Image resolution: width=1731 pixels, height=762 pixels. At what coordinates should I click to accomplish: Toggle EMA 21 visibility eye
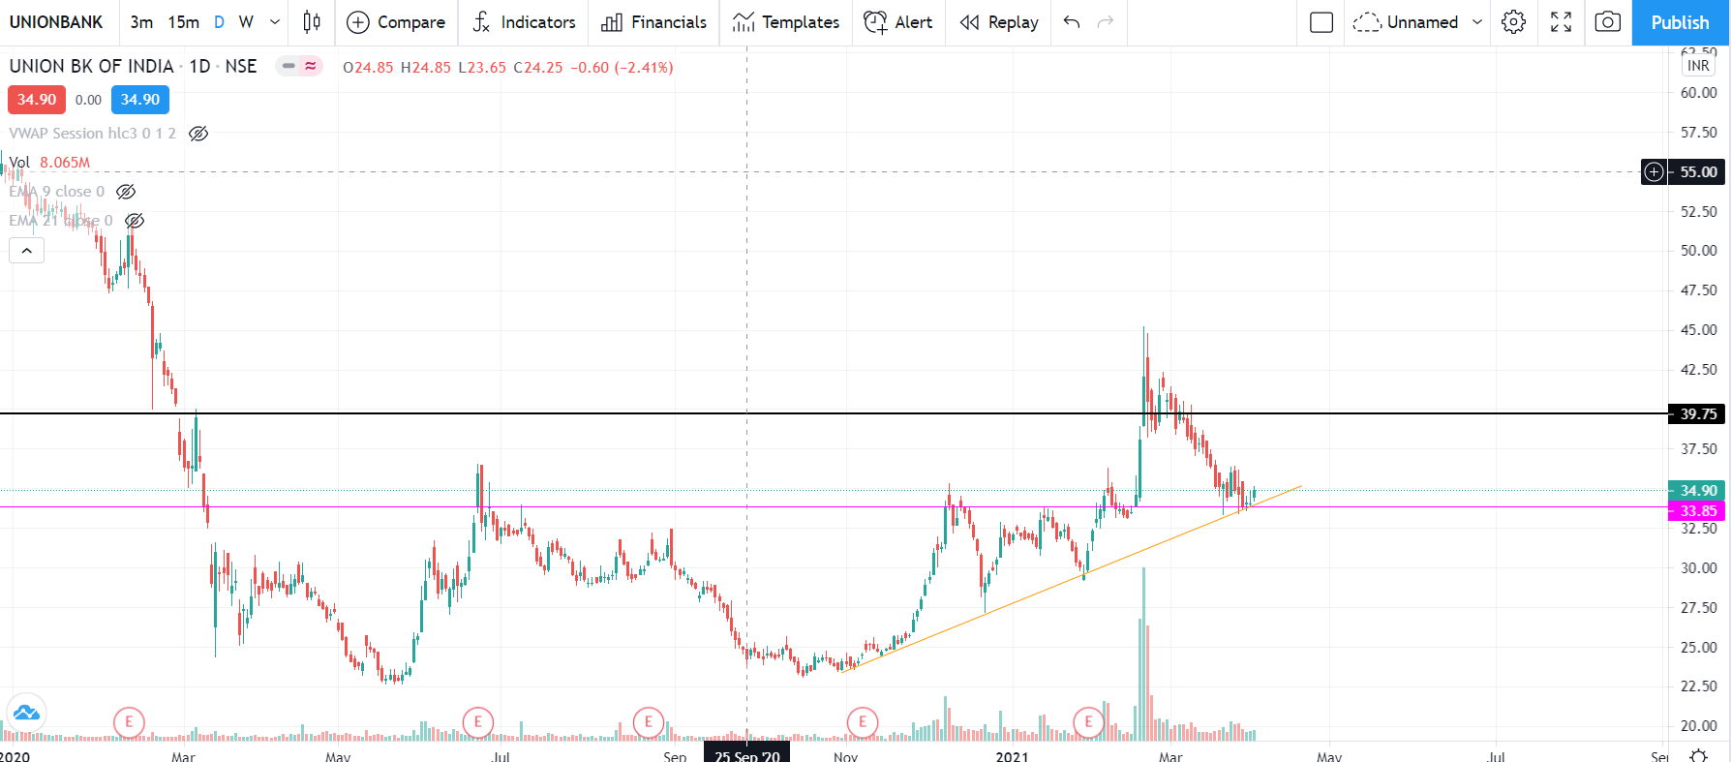pyautogui.click(x=135, y=221)
